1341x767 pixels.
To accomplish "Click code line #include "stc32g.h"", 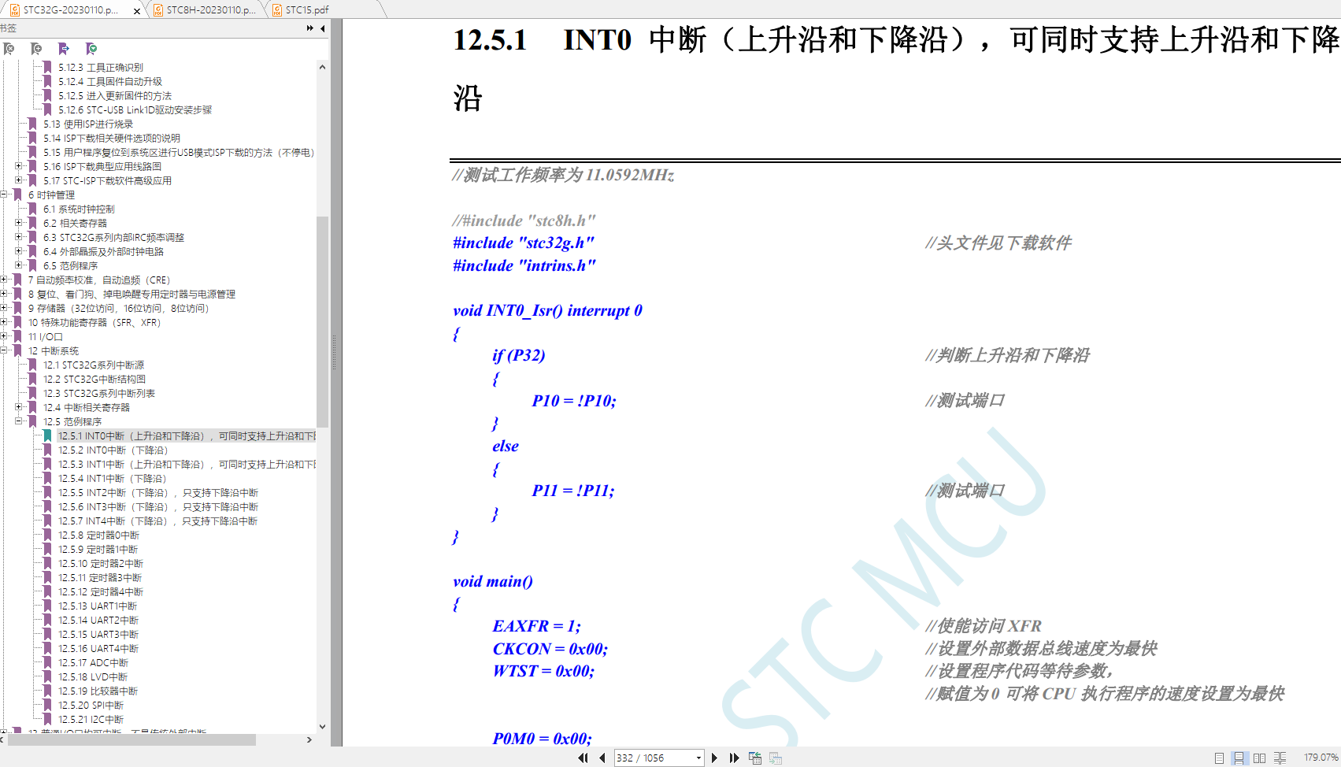I will tap(524, 243).
